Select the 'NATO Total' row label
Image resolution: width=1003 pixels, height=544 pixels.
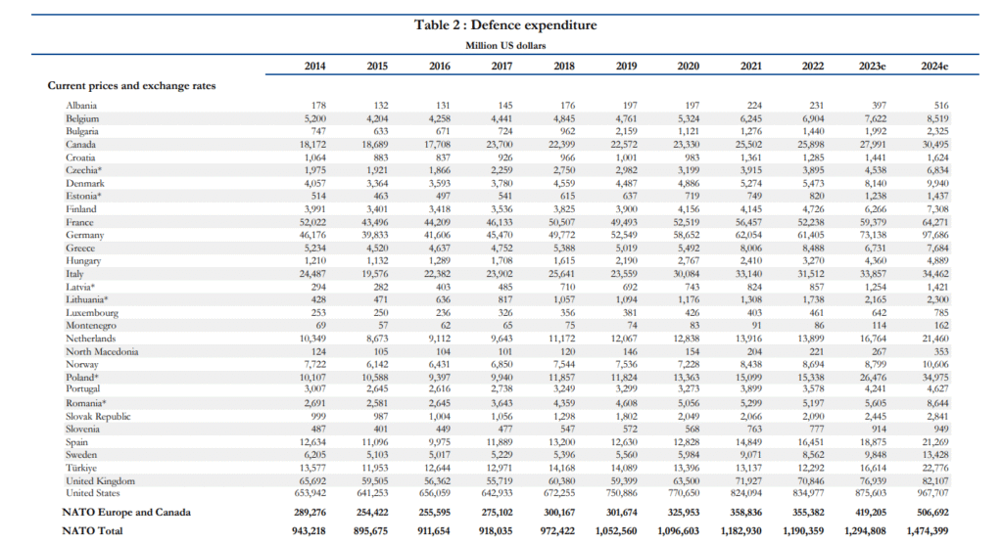pyautogui.click(x=92, y=530)
